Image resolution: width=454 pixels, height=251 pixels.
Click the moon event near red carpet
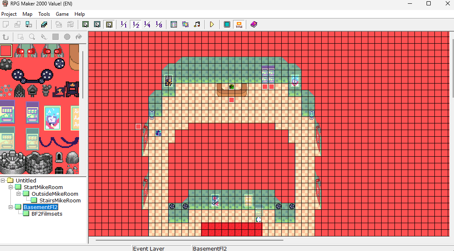[x=258, y=220]
